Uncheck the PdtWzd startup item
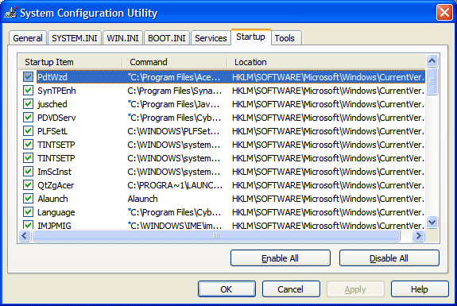457x306 pixels. pyautogui.click(x=29, y=77)
